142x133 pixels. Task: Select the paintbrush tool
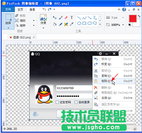point(60,18)
